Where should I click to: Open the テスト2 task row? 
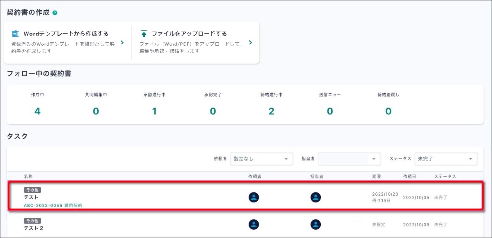34,228
